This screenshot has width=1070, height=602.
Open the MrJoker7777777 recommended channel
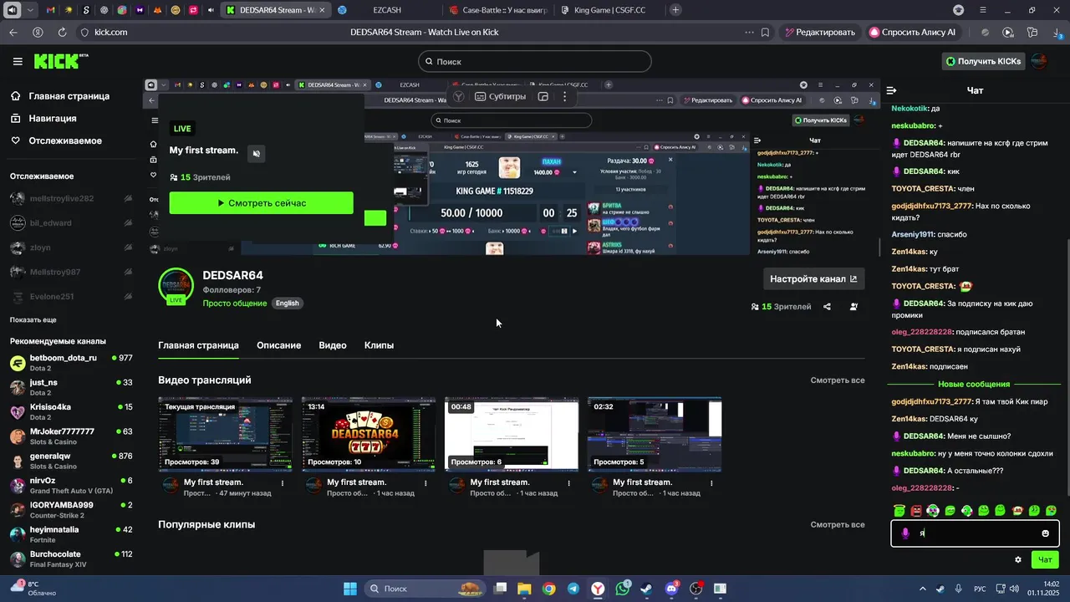tap(71, 436)
